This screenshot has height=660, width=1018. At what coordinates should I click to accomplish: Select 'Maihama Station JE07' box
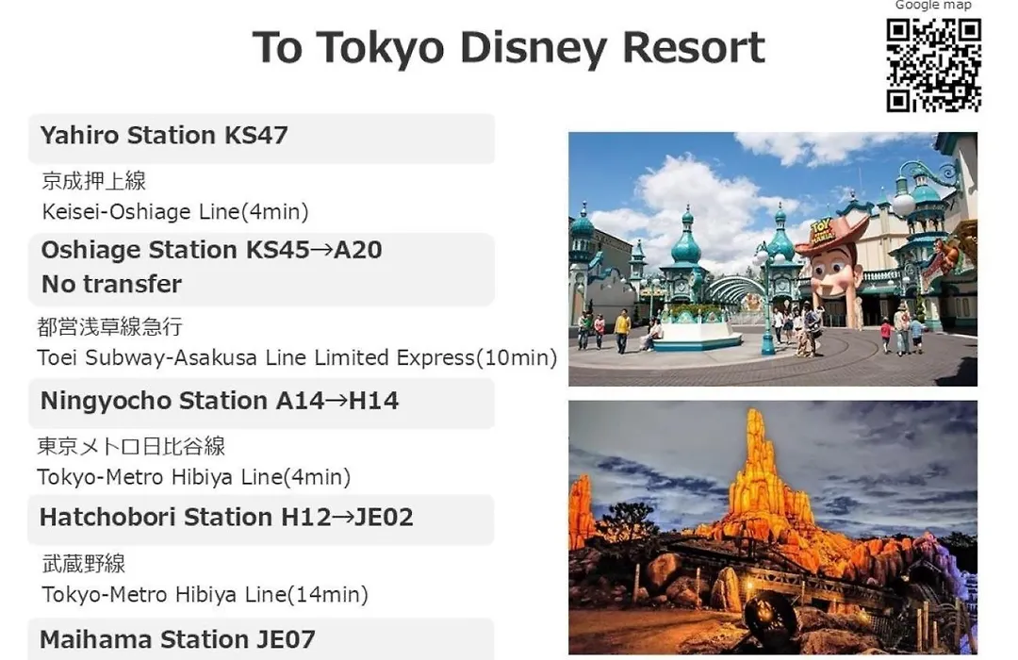pos(261,639)
